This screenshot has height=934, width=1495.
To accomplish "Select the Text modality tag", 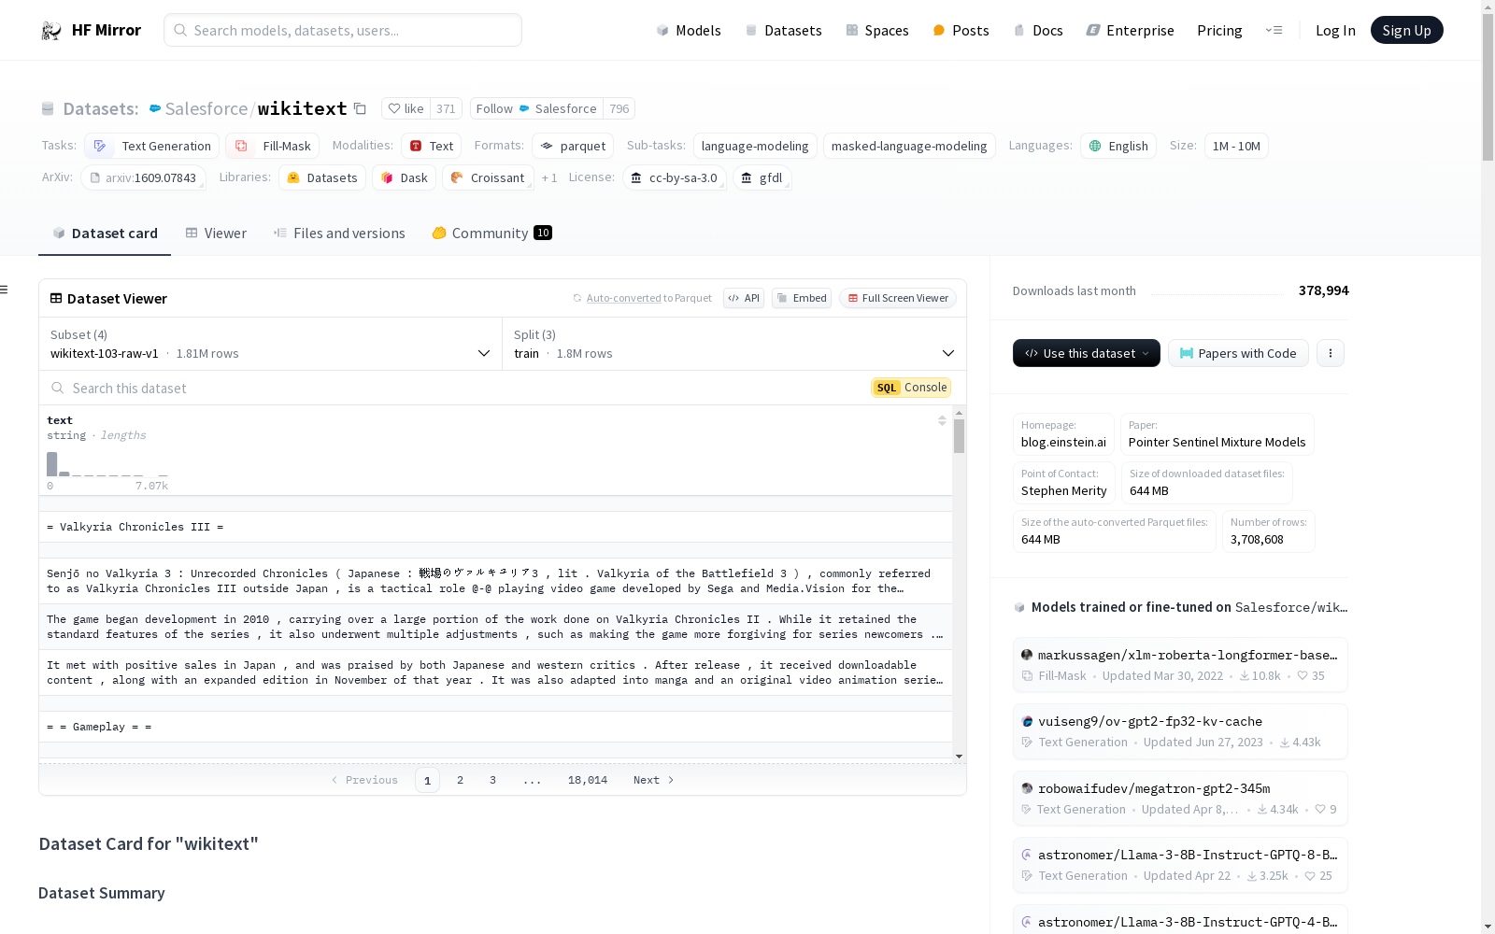I will [431, 147].
